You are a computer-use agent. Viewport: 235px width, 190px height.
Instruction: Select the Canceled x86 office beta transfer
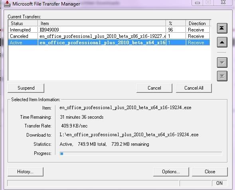coord(109,36)
